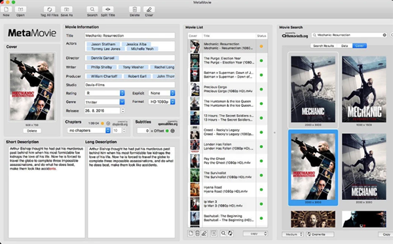The width and height of the screenshot is (393, 244).
Task: Click the Long Description text box
Action: pyautogui.click(x=131, y=192)
